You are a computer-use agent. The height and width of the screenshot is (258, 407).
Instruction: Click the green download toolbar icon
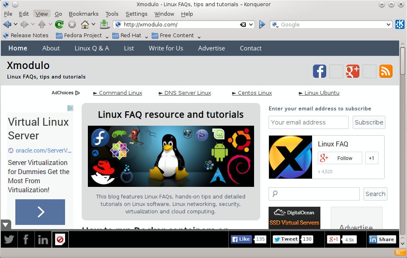[x=104, y=24]
